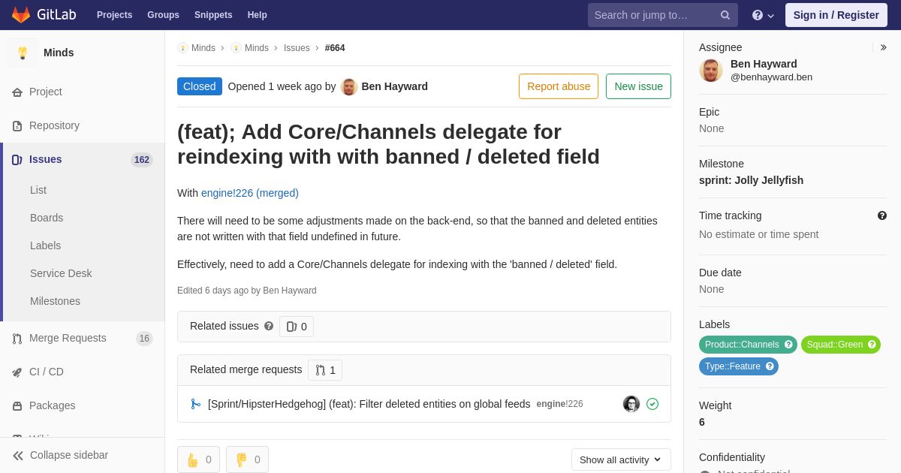Focus the Search or jump to field
901x473 pixels.
pos(662,15)
